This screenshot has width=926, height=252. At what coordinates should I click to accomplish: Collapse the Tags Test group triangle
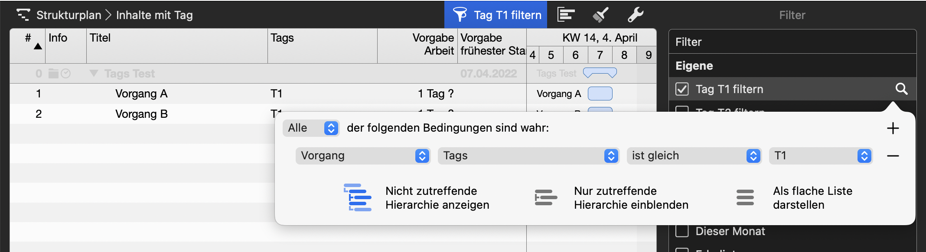tap(94, 73)
